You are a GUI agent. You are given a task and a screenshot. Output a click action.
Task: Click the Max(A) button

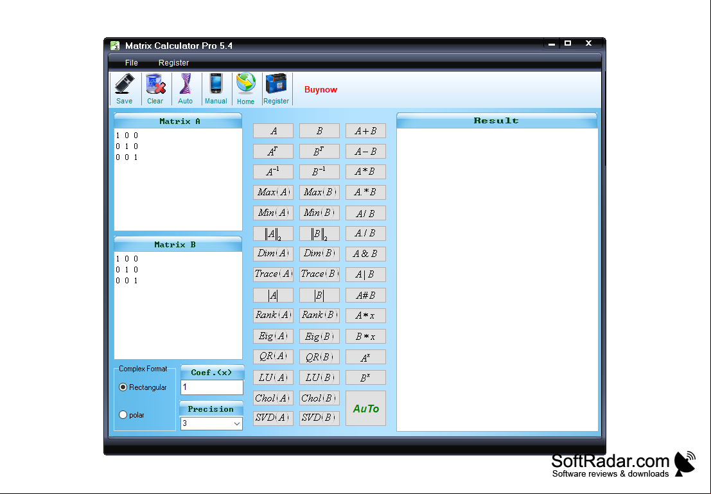[273, 192]
